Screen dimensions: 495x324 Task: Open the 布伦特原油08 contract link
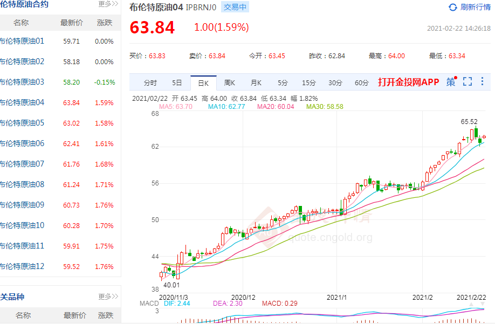[x=22, y=184]
